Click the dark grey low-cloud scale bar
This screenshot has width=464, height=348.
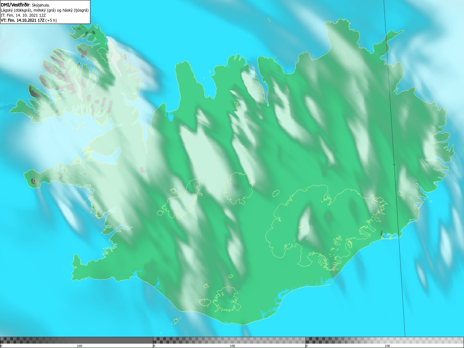point(76,340)
